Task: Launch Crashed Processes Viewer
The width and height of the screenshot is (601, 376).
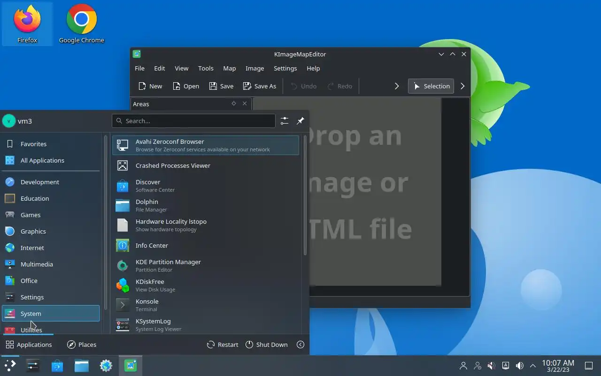Action: pyautogui.click(x=206, y=165)
